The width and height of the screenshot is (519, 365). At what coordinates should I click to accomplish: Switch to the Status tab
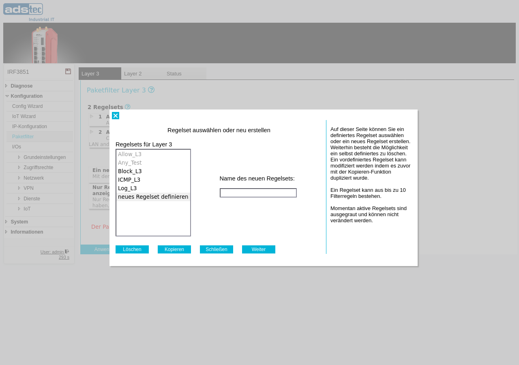pos(185,73)
